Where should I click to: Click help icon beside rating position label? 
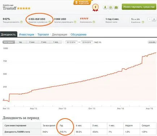(143, 22)
